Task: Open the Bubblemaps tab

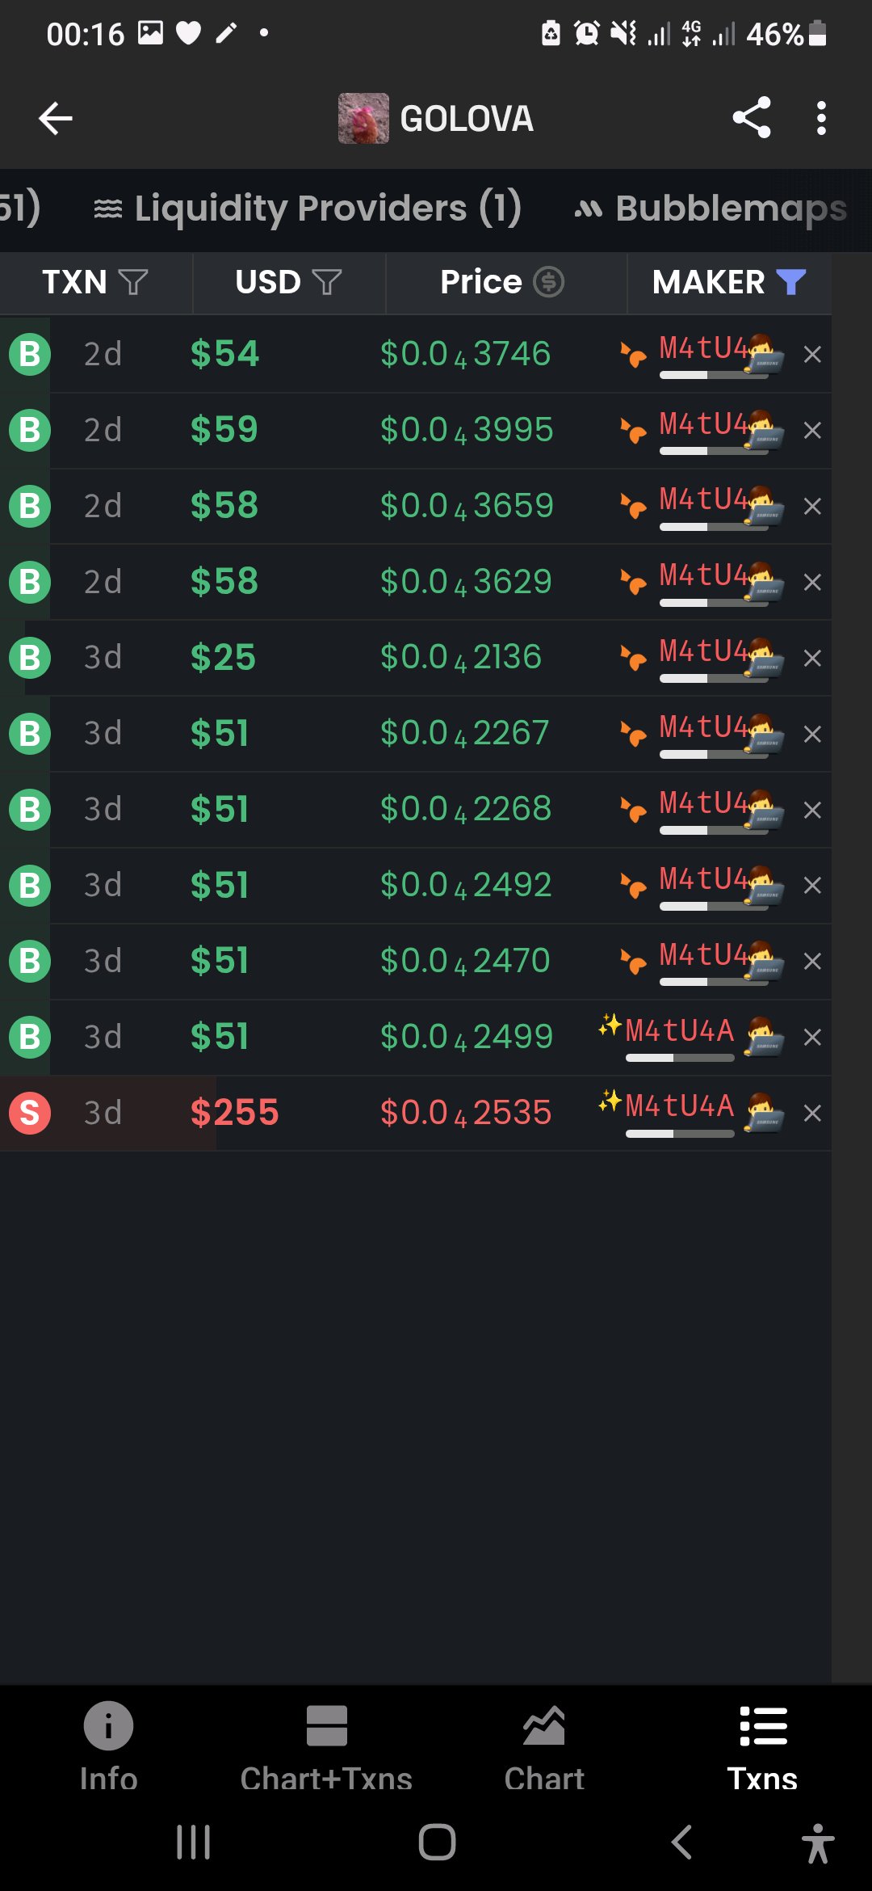Action: tap(711, 208)
